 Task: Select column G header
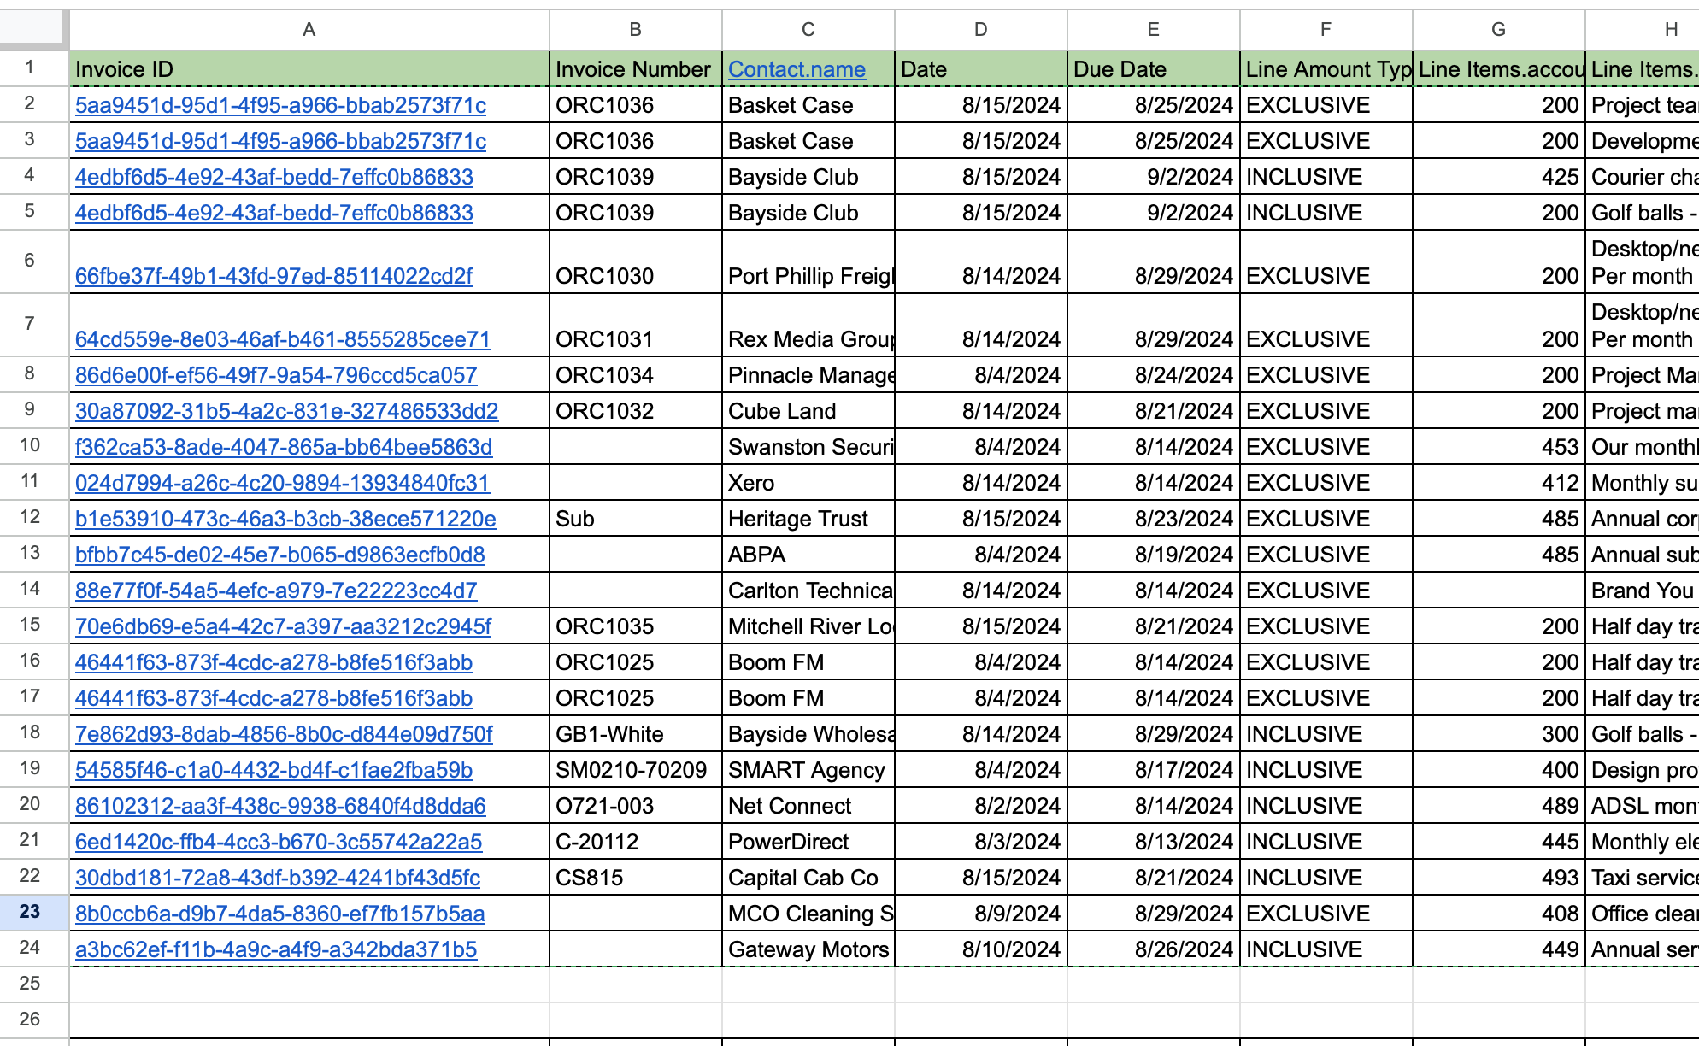(x=1498, y=30)
